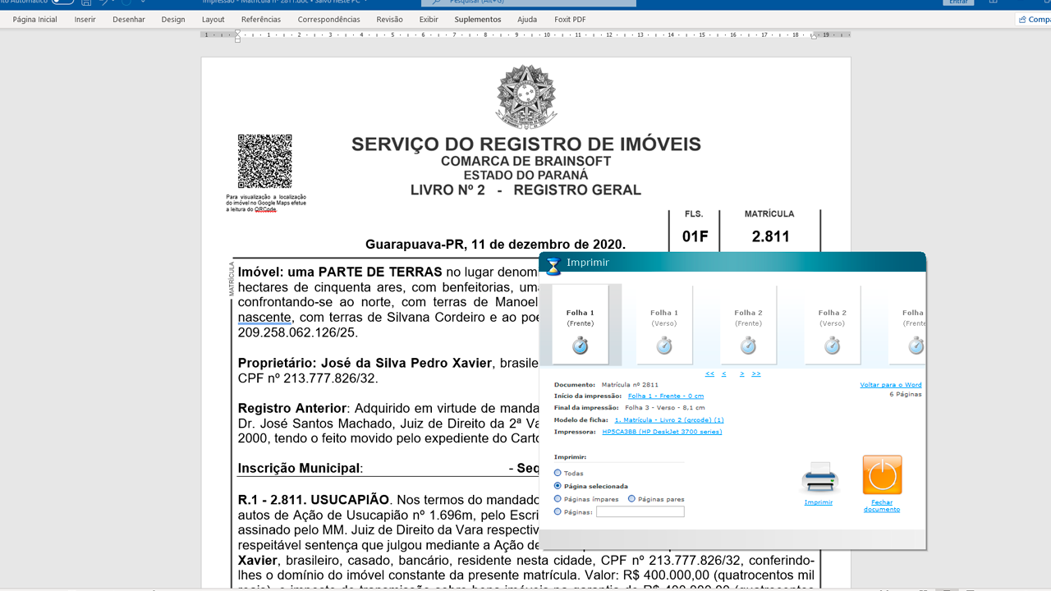Click the Matrícula nº 2811 document name
Image resolution: width=1051 pixels, height=591 pixels.
coord(630,384)
